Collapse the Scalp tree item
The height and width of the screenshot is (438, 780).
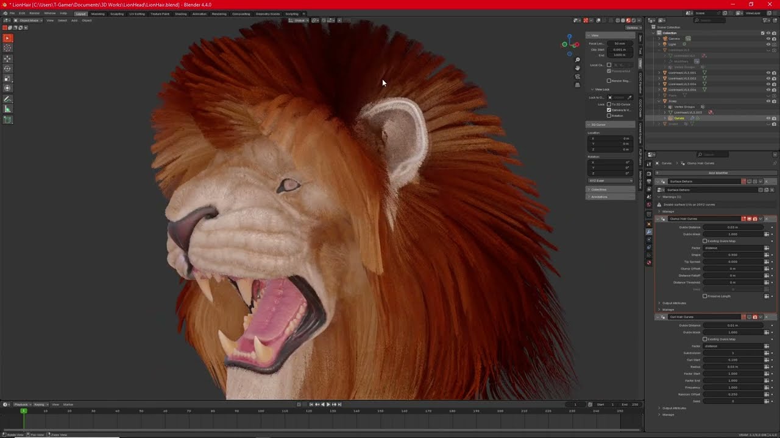(659, 101)
